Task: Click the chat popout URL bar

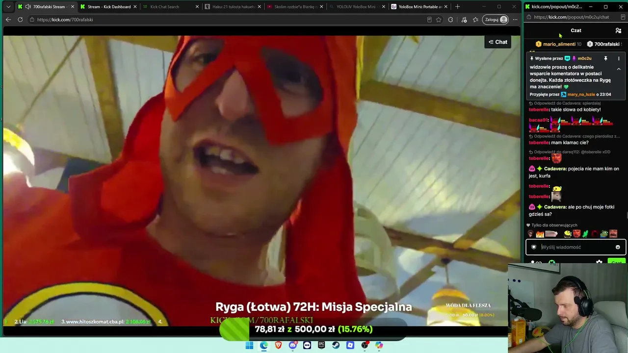Action: [571, 17]
